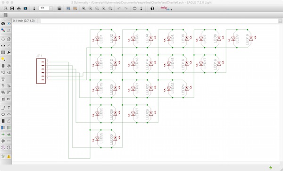Select the Net tool
The height and width of the screenshot is (171, 283).
point(8,128)
